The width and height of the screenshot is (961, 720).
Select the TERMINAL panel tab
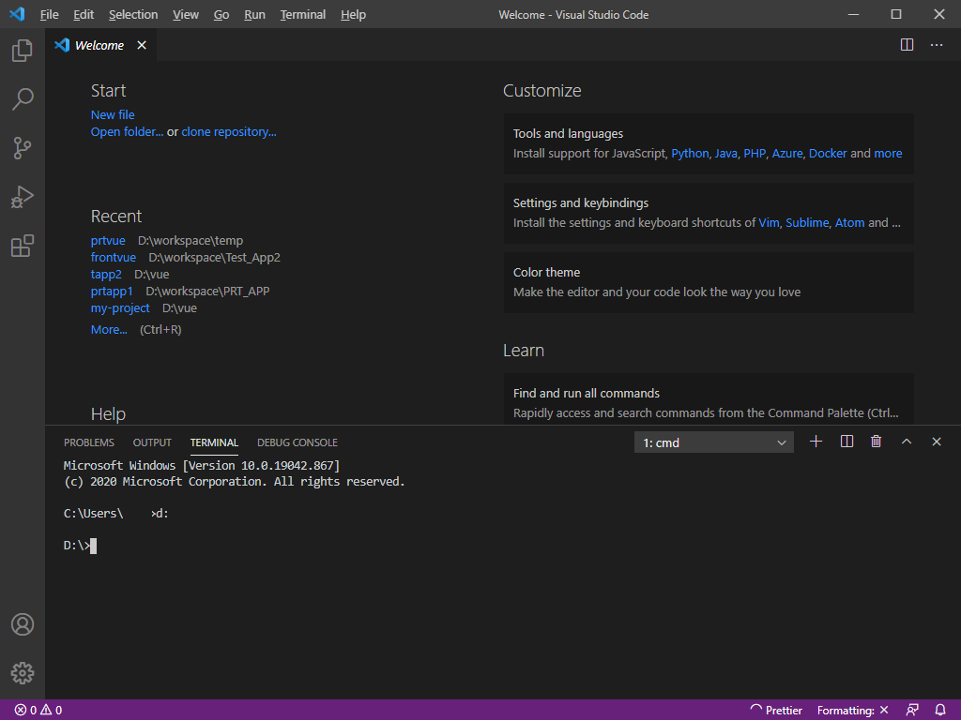click(x=214, y=442)
